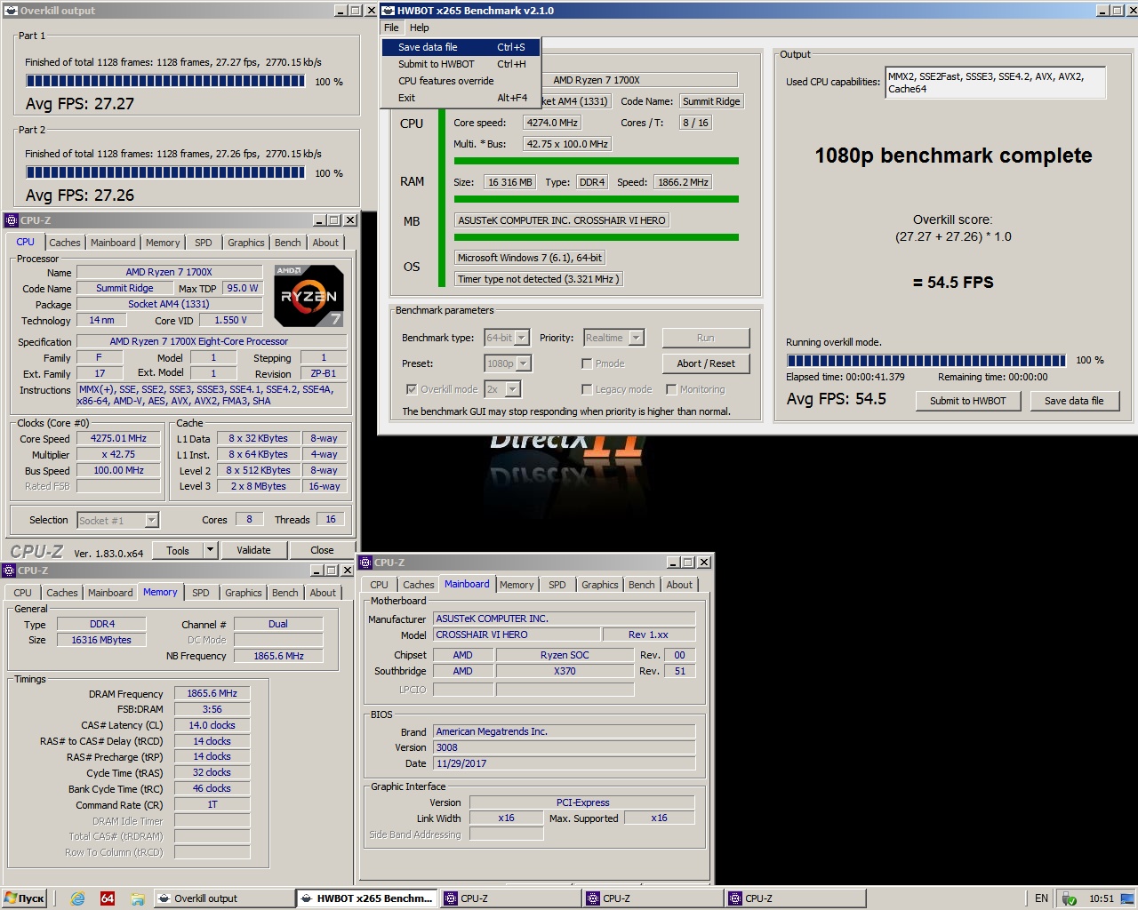This screenshot has height=910, width=1138.
Task: Open the Priority Realtime dropdown
Action: 613,338
